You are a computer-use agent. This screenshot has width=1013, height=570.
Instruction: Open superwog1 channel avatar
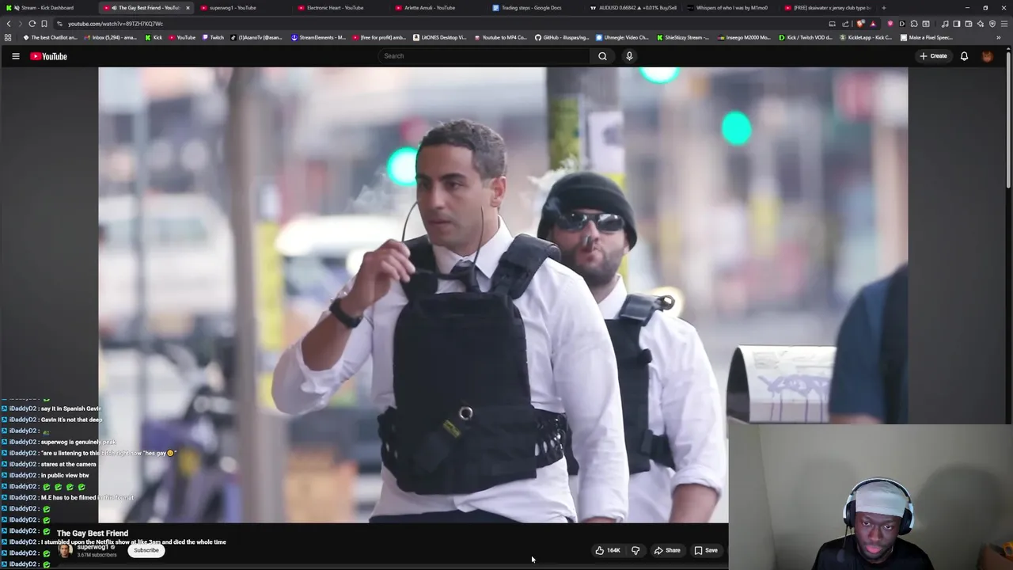pos(65,550)
